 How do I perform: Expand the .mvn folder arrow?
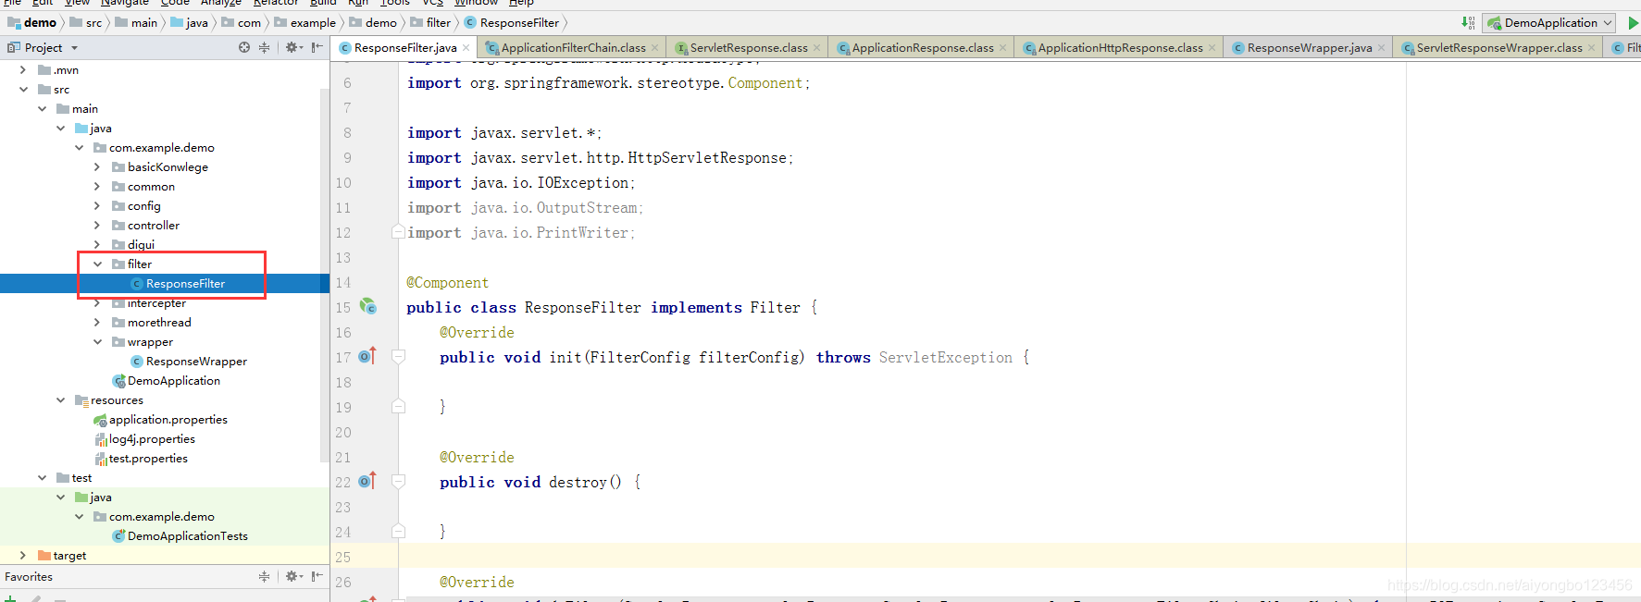coord(23,70)
